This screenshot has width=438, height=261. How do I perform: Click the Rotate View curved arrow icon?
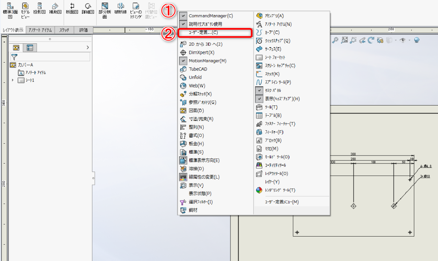click(371, 40)
